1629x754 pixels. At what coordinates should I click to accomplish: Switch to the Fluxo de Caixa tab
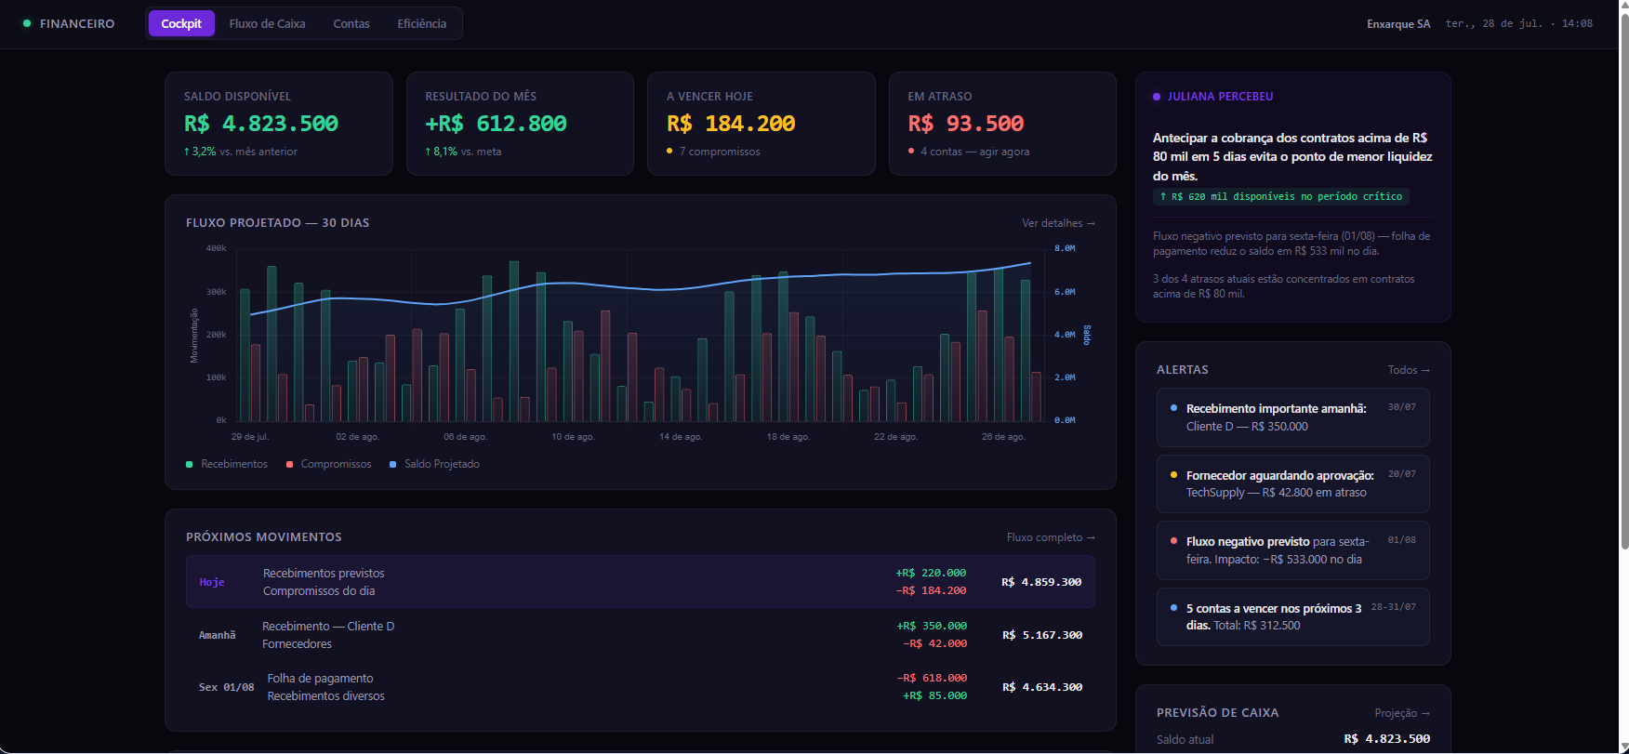pos(267,23)
